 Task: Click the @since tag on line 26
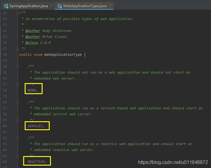[32, 43]
